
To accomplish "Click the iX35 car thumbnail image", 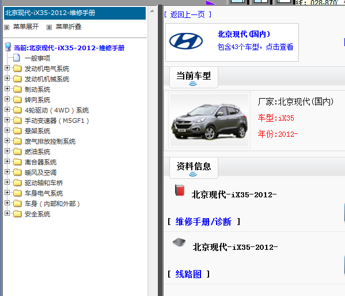I will pos(209,120).
